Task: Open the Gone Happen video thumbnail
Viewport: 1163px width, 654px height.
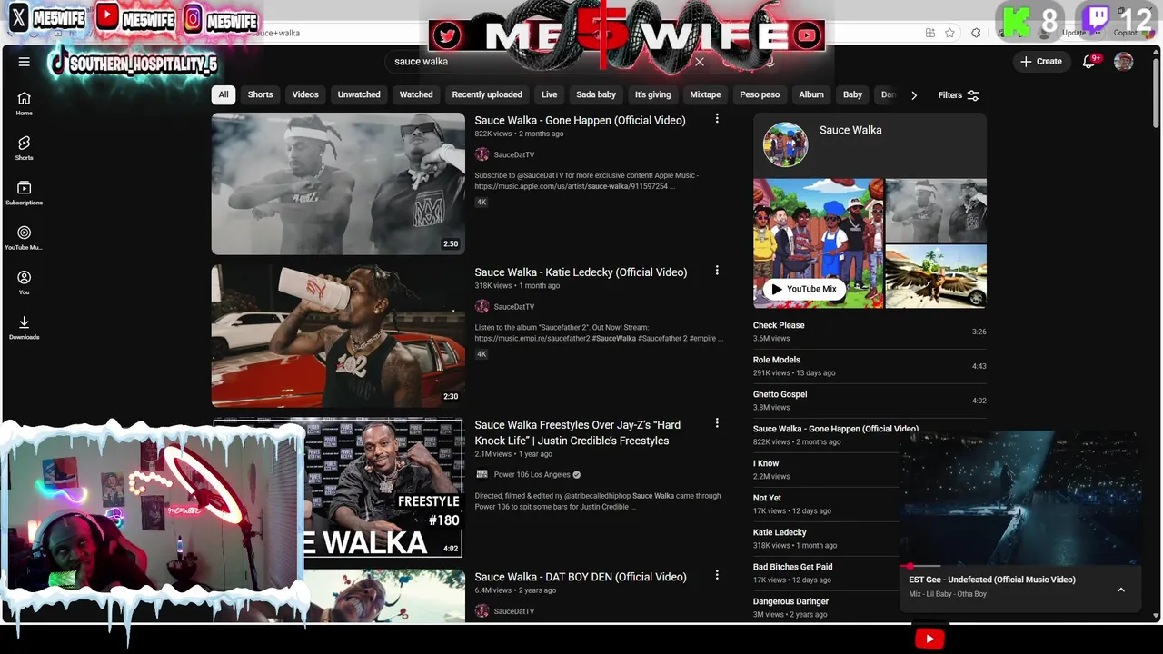Action: click(x=338, y=183)
